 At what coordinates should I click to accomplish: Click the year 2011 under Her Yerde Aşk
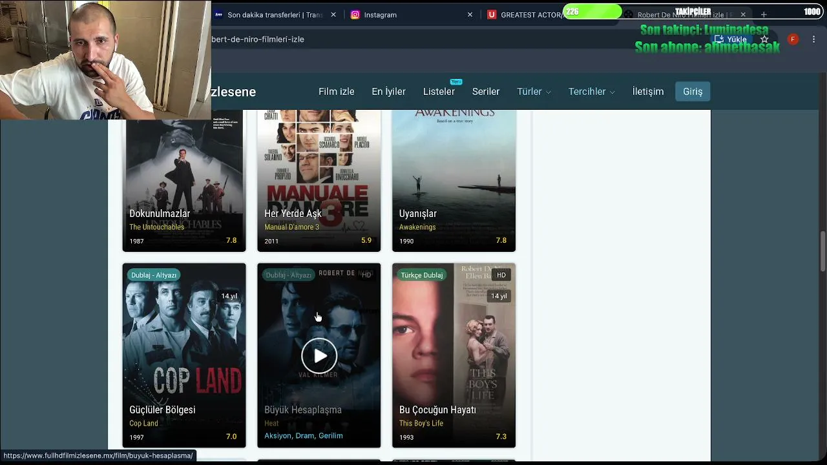271,242
